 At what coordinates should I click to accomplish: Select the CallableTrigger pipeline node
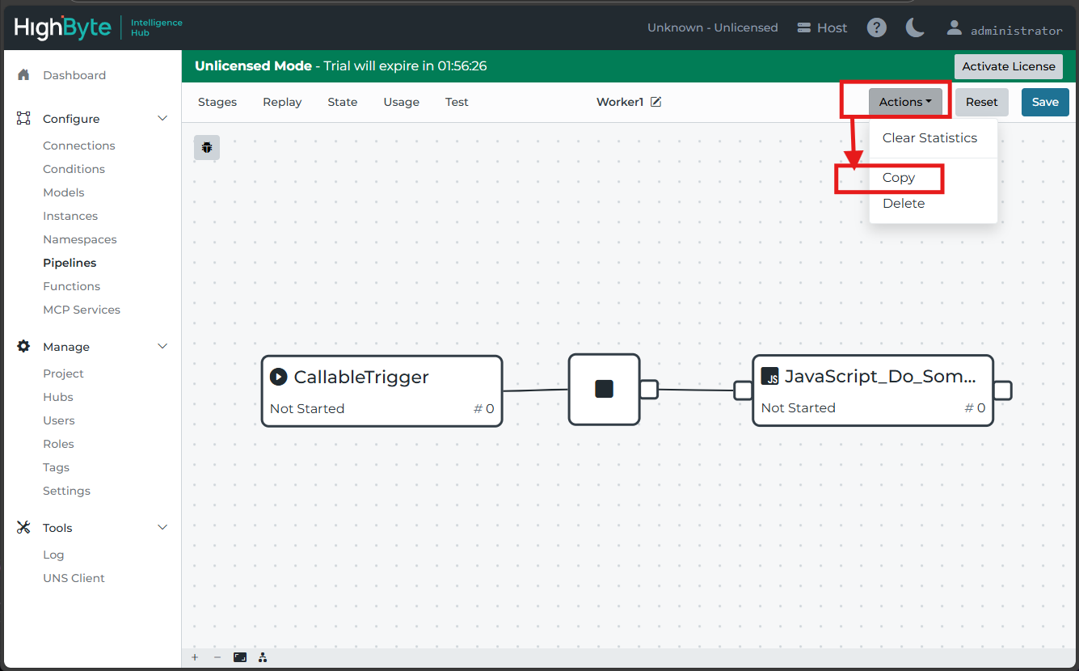point(381,390)
